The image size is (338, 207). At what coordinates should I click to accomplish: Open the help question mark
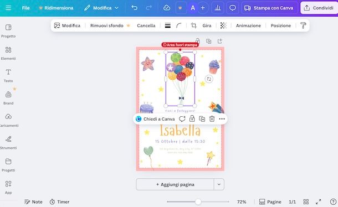tap(333, 202)
